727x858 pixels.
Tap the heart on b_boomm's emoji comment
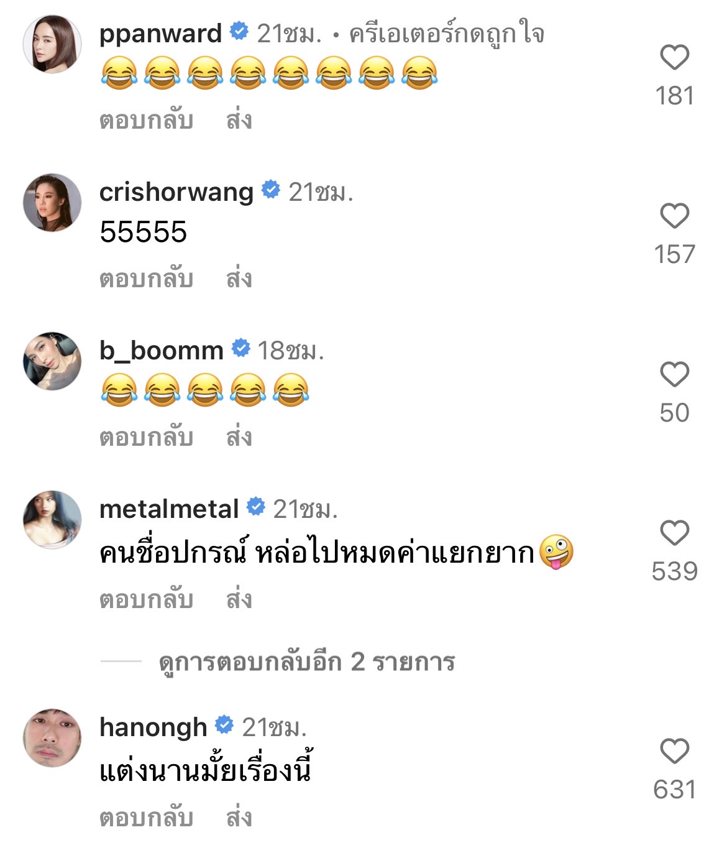pyautogui.click(x=674, y=374)
